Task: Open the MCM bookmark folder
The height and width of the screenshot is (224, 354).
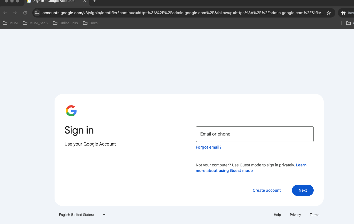Action: 10,23
